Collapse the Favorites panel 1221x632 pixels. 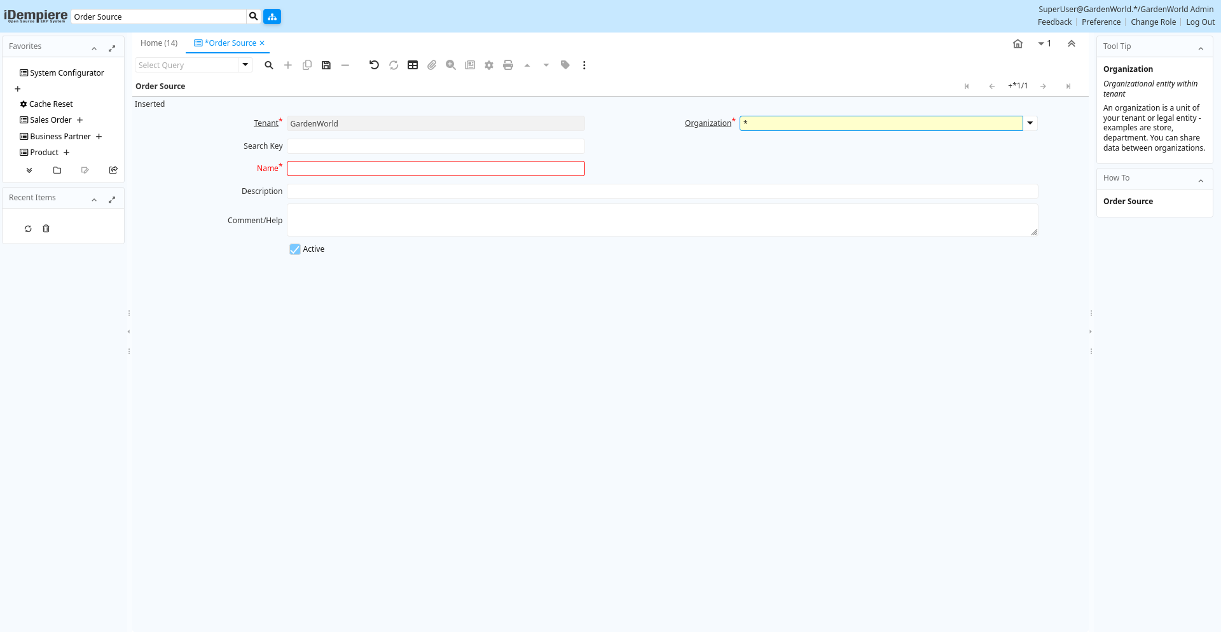[x=94, y=48]
